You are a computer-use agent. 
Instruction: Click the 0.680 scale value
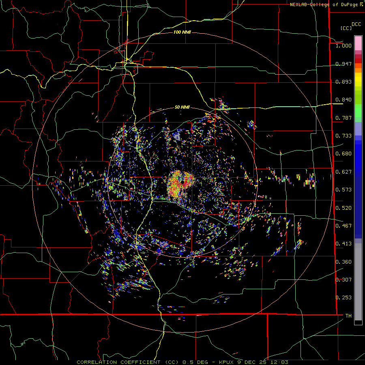[x=344, y=154]
